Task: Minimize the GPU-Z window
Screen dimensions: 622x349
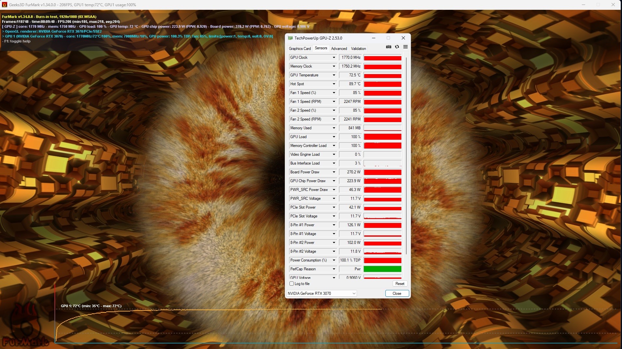Action: click(374, 38)
